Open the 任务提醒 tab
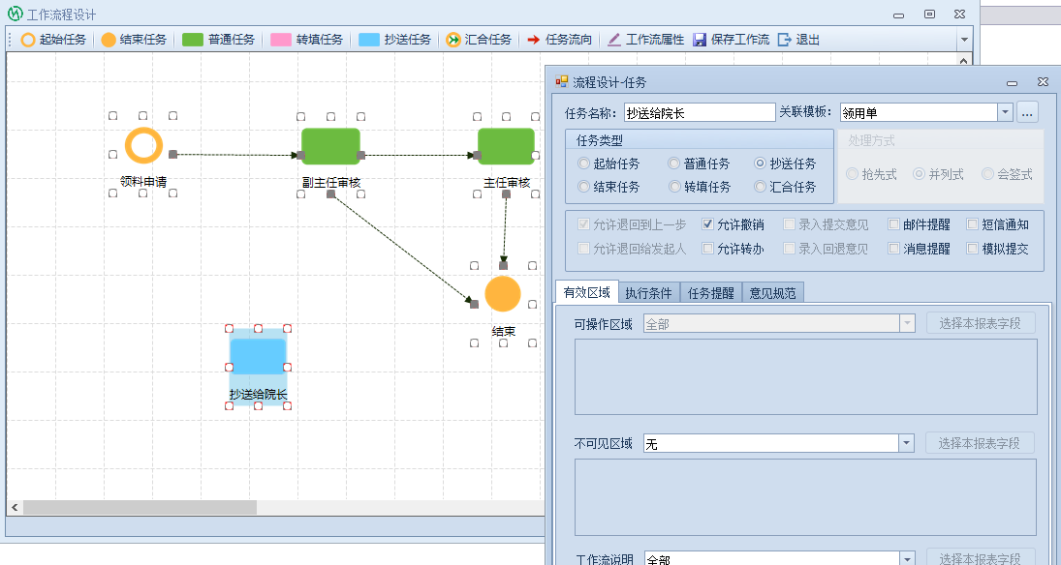 [711, 293]
